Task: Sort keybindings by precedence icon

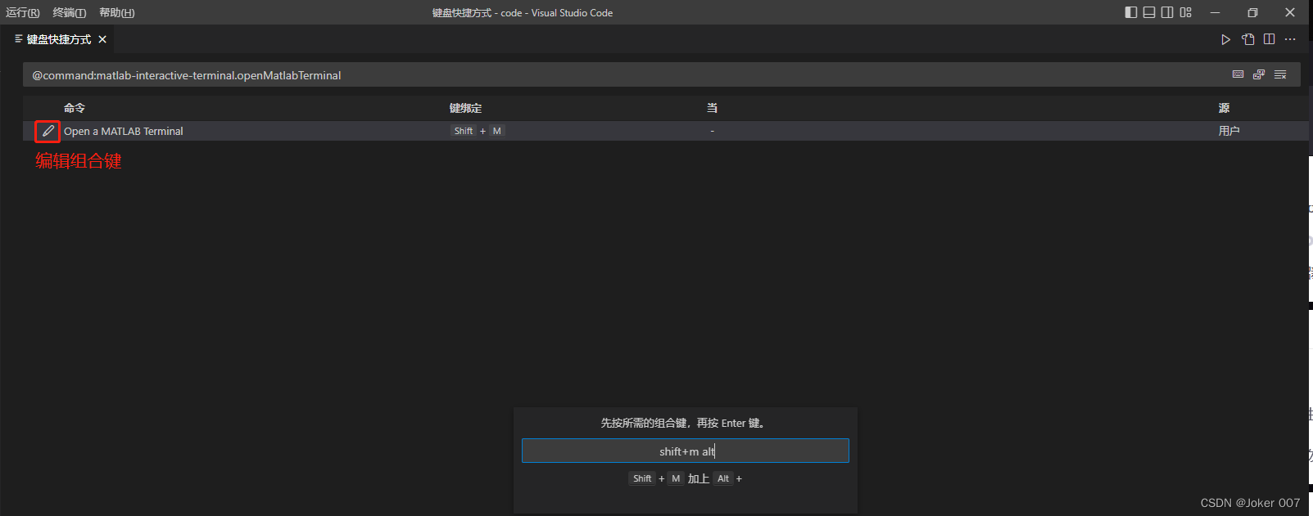Action: (1259, 74)
